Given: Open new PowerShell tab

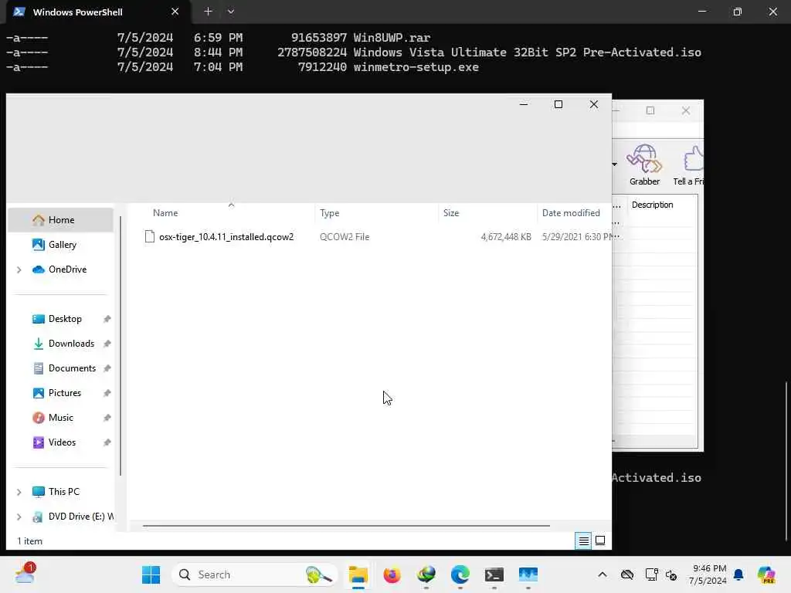Looking at the screenshot, I should (x=208, y=11).
